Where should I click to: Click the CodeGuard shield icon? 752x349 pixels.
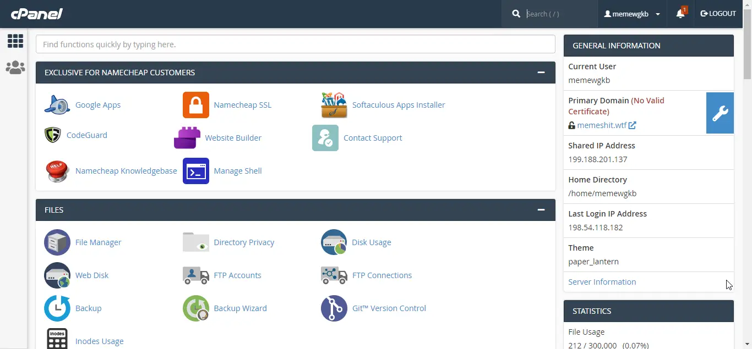53,135
